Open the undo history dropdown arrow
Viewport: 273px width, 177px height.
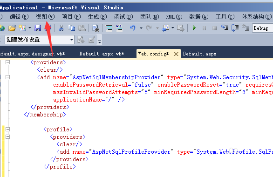point(141,28)
